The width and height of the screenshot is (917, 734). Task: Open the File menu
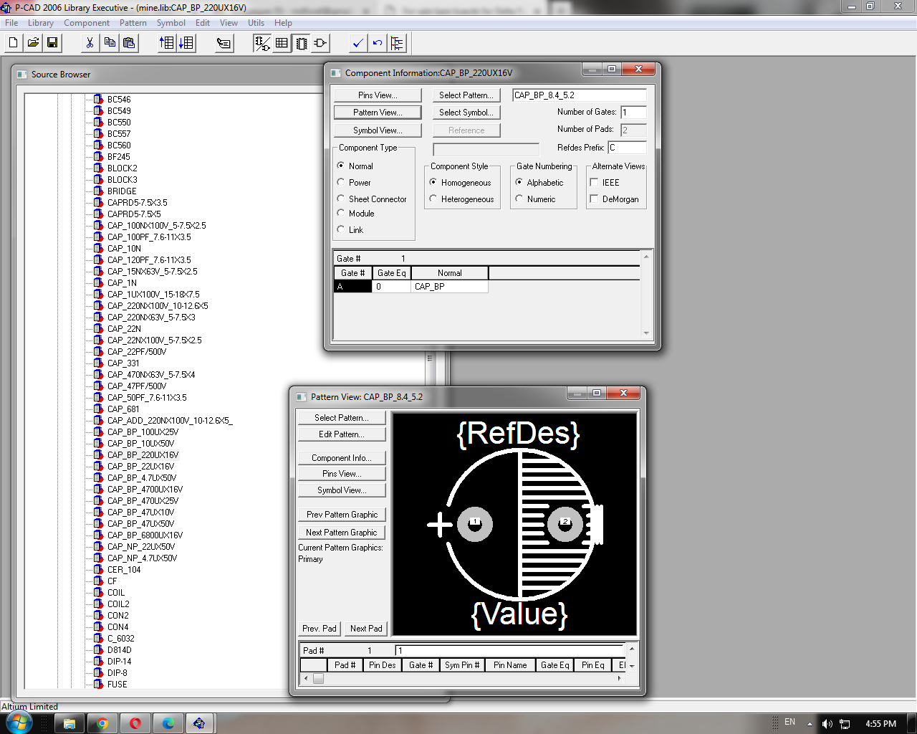pyautogui.click(x=11, y=23)
